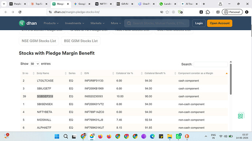The width and height of the screenshot is (252, 141).
Task: Click the dhan logo
Action: click(x=28, y=23)
